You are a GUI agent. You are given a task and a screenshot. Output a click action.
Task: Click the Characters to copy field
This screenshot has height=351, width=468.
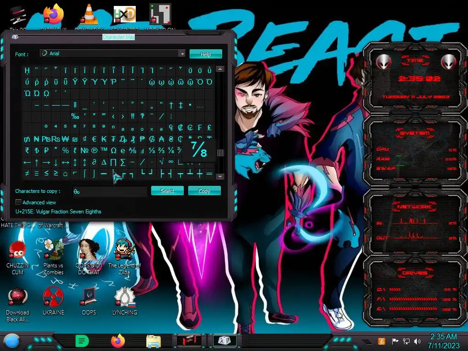[110, 191]
